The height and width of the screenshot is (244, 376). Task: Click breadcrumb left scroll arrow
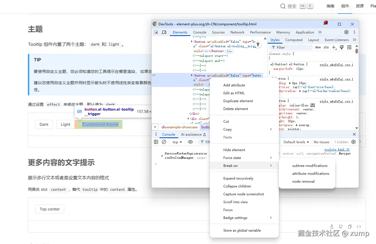(155, 127)
